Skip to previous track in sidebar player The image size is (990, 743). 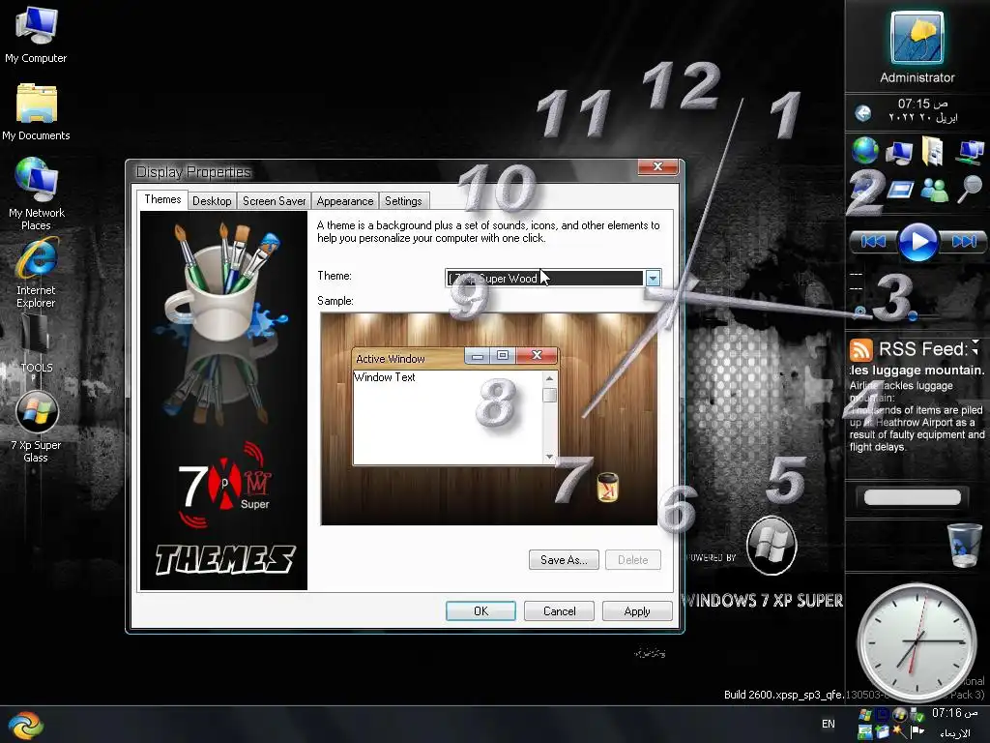click(873, 241)
